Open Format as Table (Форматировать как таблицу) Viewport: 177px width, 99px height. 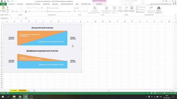tap(106, 10)
